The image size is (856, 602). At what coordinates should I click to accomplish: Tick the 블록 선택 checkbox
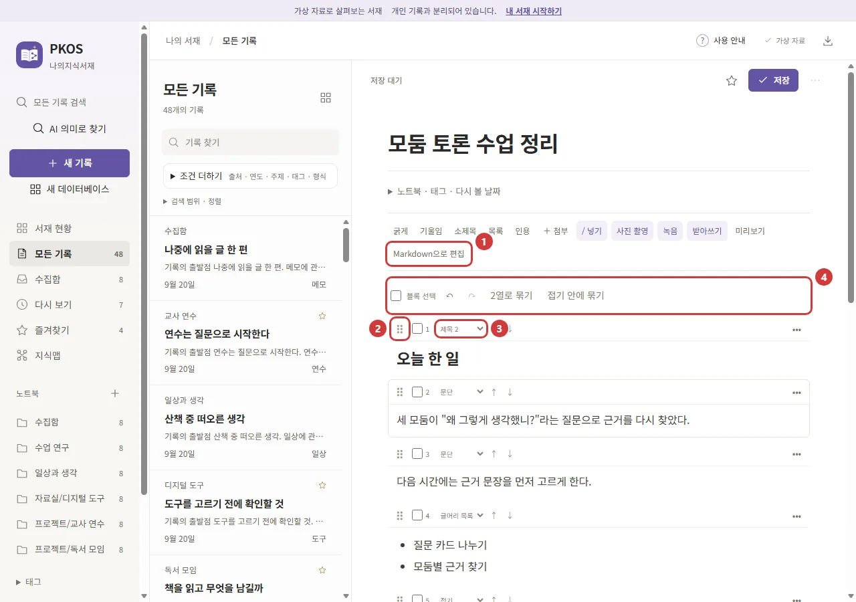(396, 296)
